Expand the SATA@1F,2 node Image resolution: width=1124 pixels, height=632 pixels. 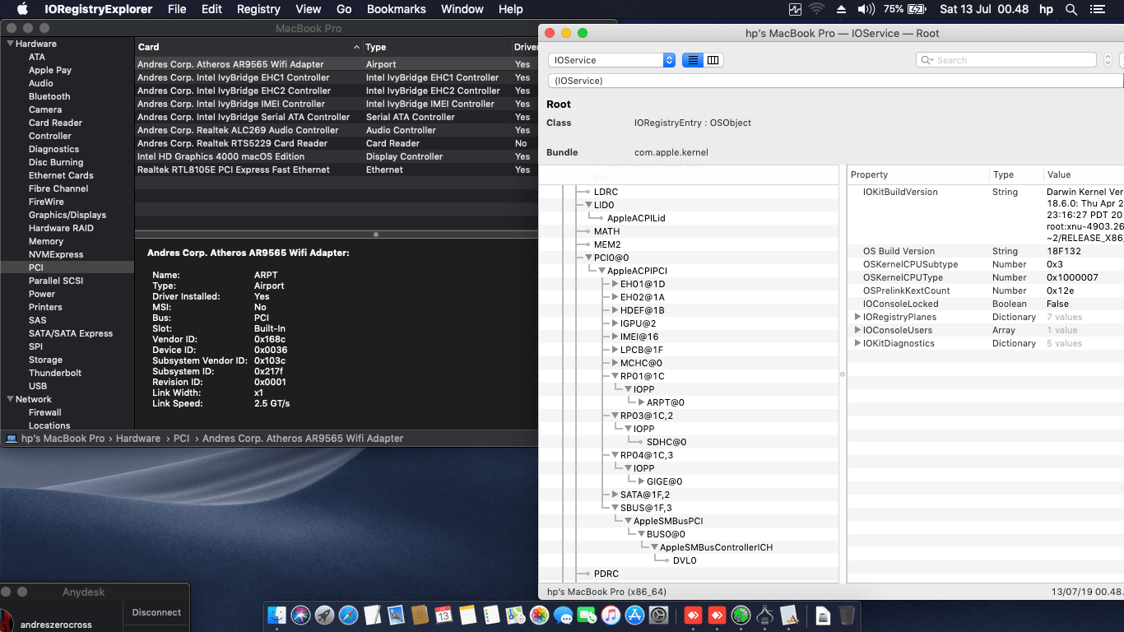[x=615, y=495]
